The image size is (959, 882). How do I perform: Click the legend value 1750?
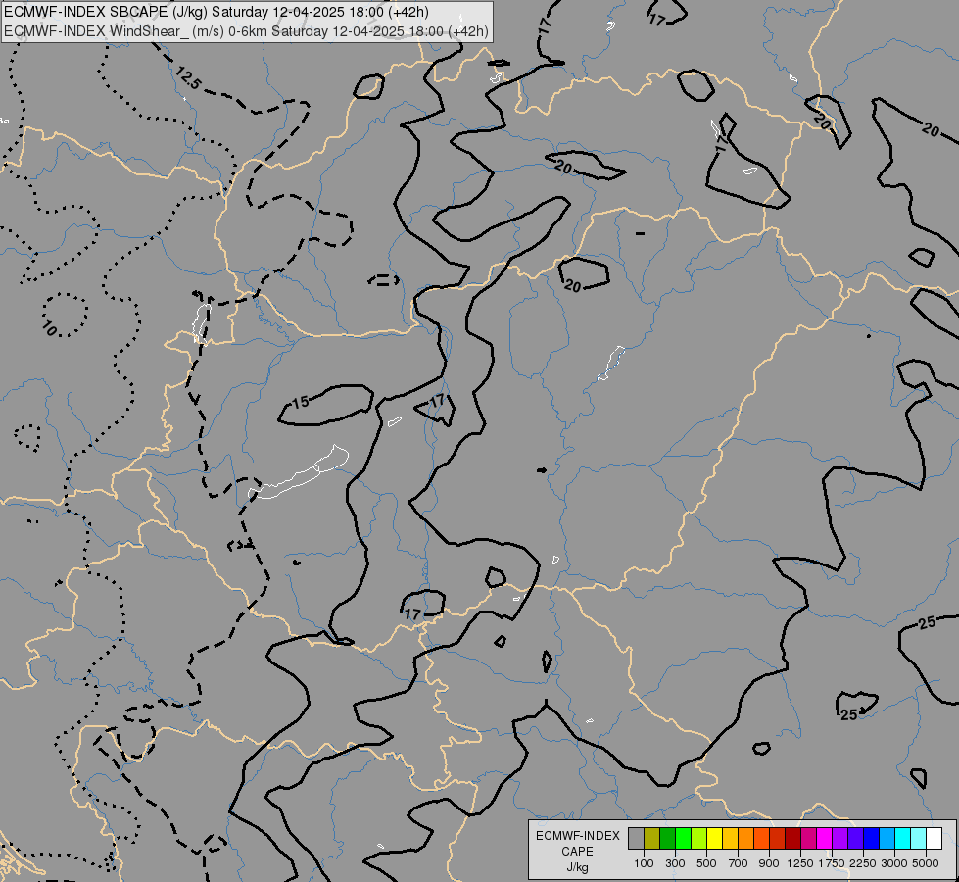832,863
